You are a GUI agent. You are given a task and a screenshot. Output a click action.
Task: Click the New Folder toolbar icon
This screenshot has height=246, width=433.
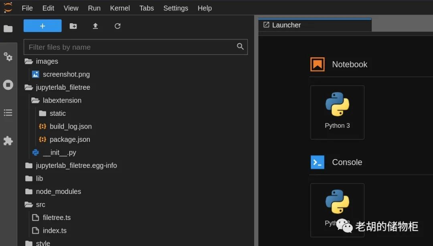[x=73, y=26]
